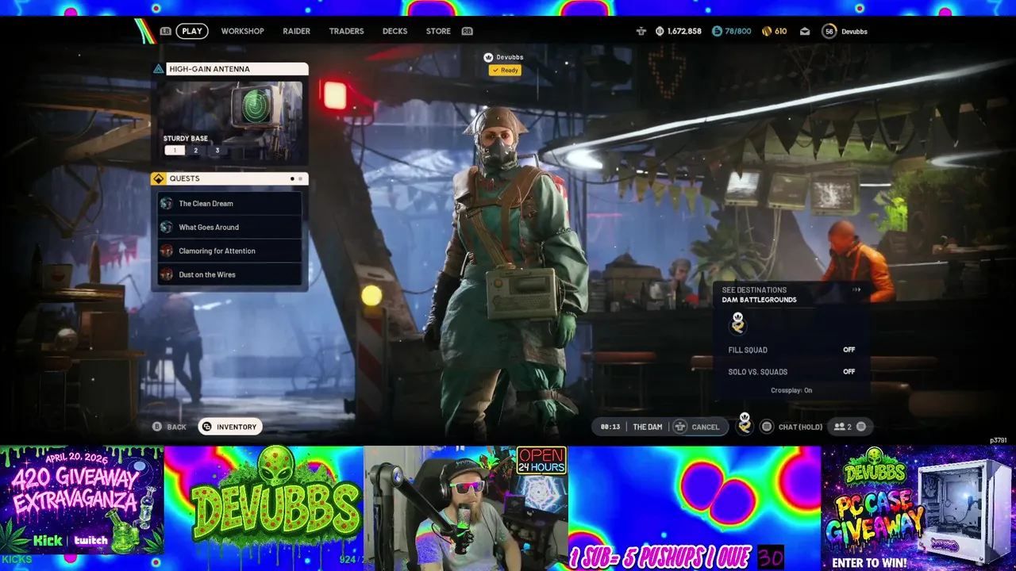The width and height of the screenshot is (1016, 571).
Task: Click What Goes Around trader portrait icon
Action: (x=166, y=227)
